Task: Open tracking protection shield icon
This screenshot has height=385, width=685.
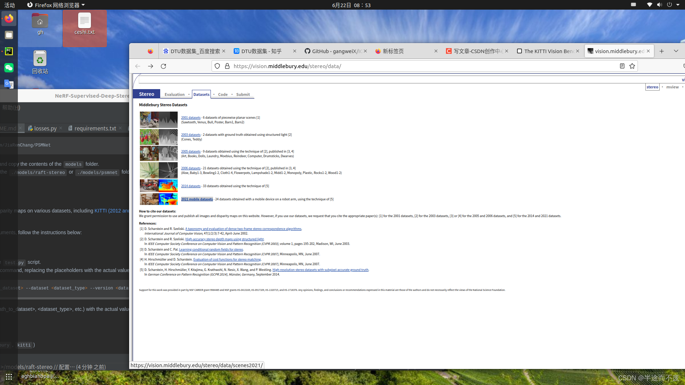Action: pos(217,66)
